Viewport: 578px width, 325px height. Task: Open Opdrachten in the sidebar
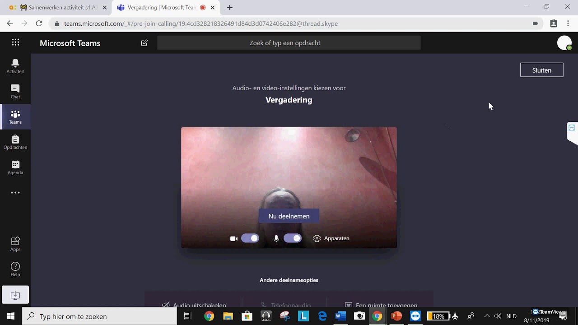[x=15, y=142]
